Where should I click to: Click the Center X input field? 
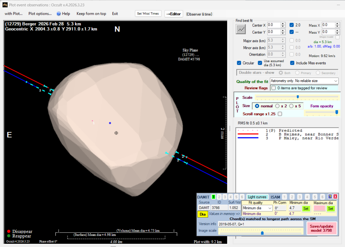click(x=274, y=25)
